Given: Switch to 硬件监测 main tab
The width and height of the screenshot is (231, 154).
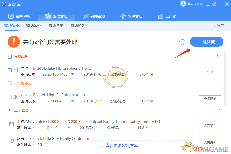Looking at the screenshot, I should (94, 16).
